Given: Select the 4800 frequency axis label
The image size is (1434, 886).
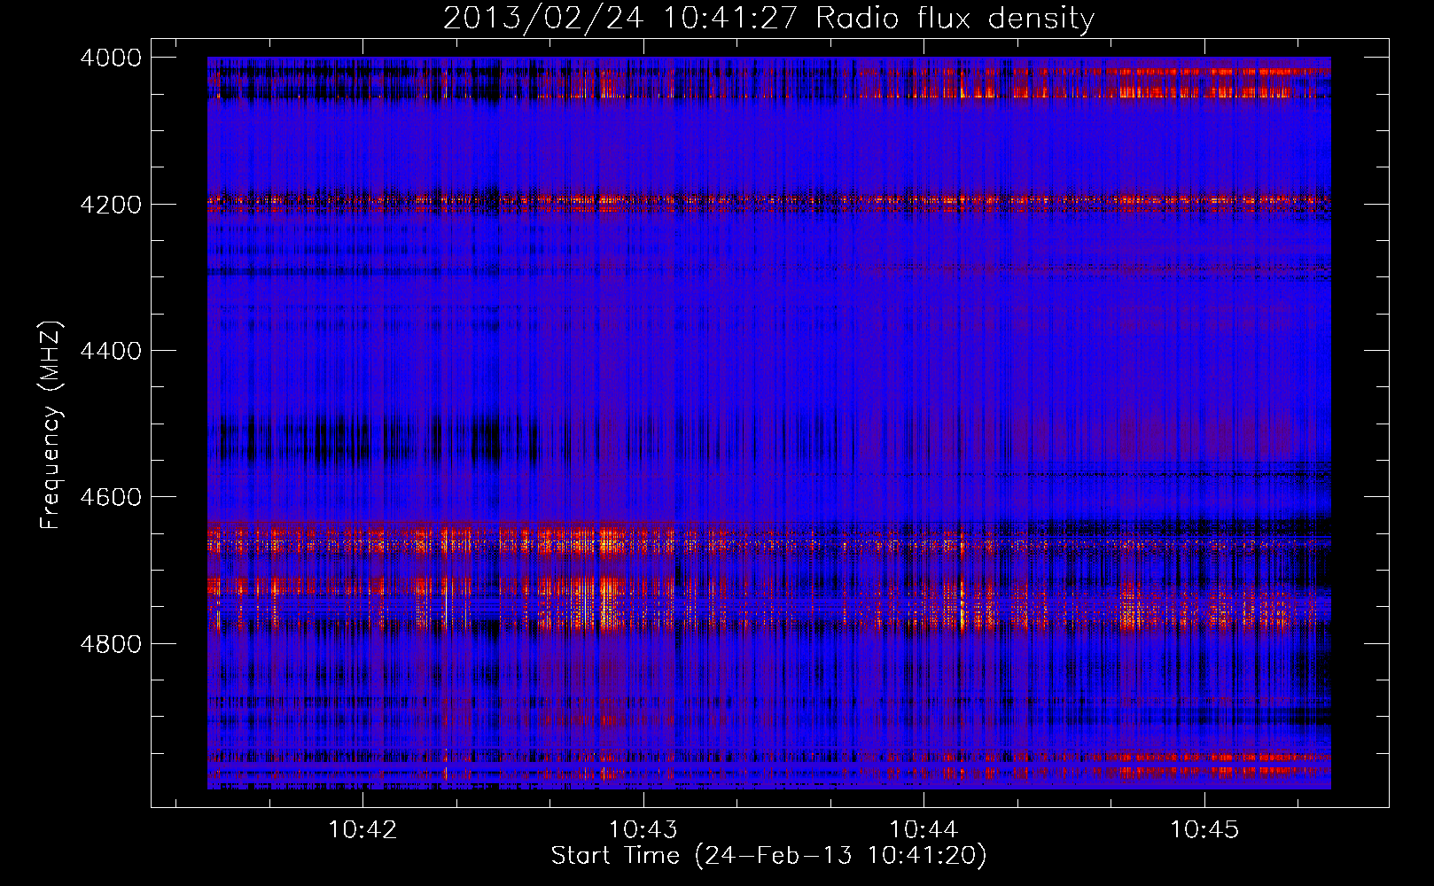Looking at the screenshot, I should pos(111,643).
